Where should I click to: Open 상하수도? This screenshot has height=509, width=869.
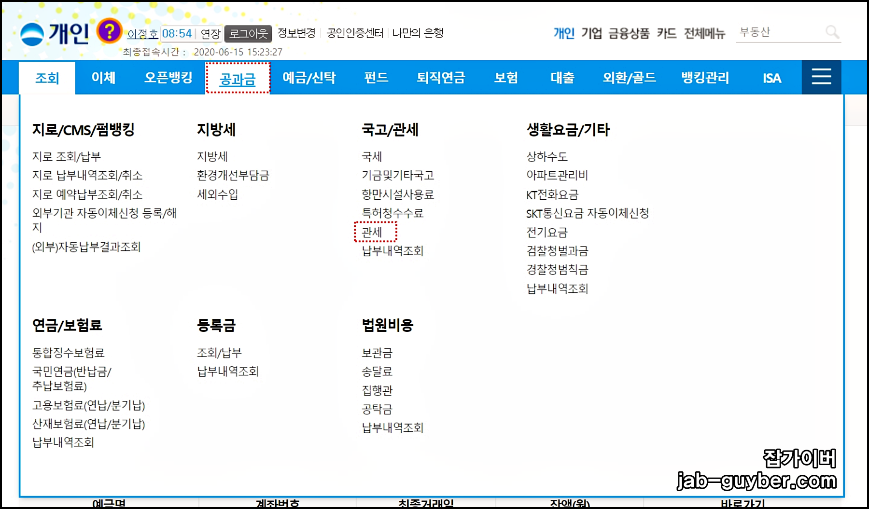[547, 156]
